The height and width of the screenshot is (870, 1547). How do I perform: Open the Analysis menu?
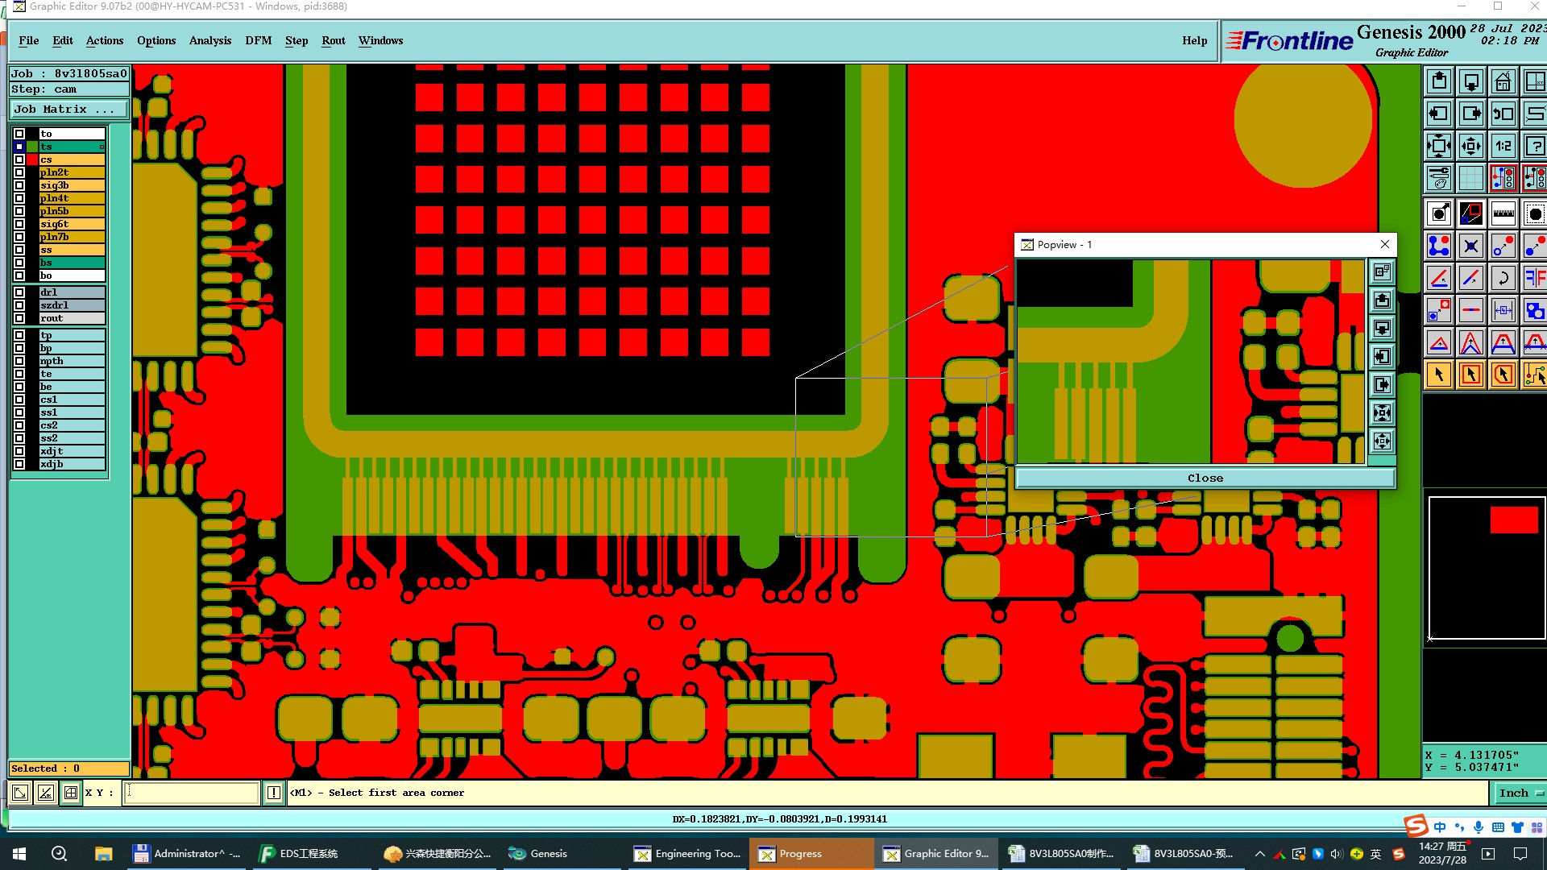click(209, 40)
